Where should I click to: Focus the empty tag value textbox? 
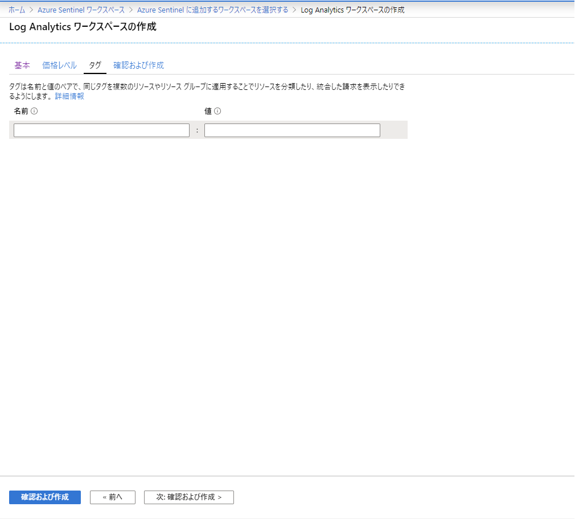tap(292, 130)
